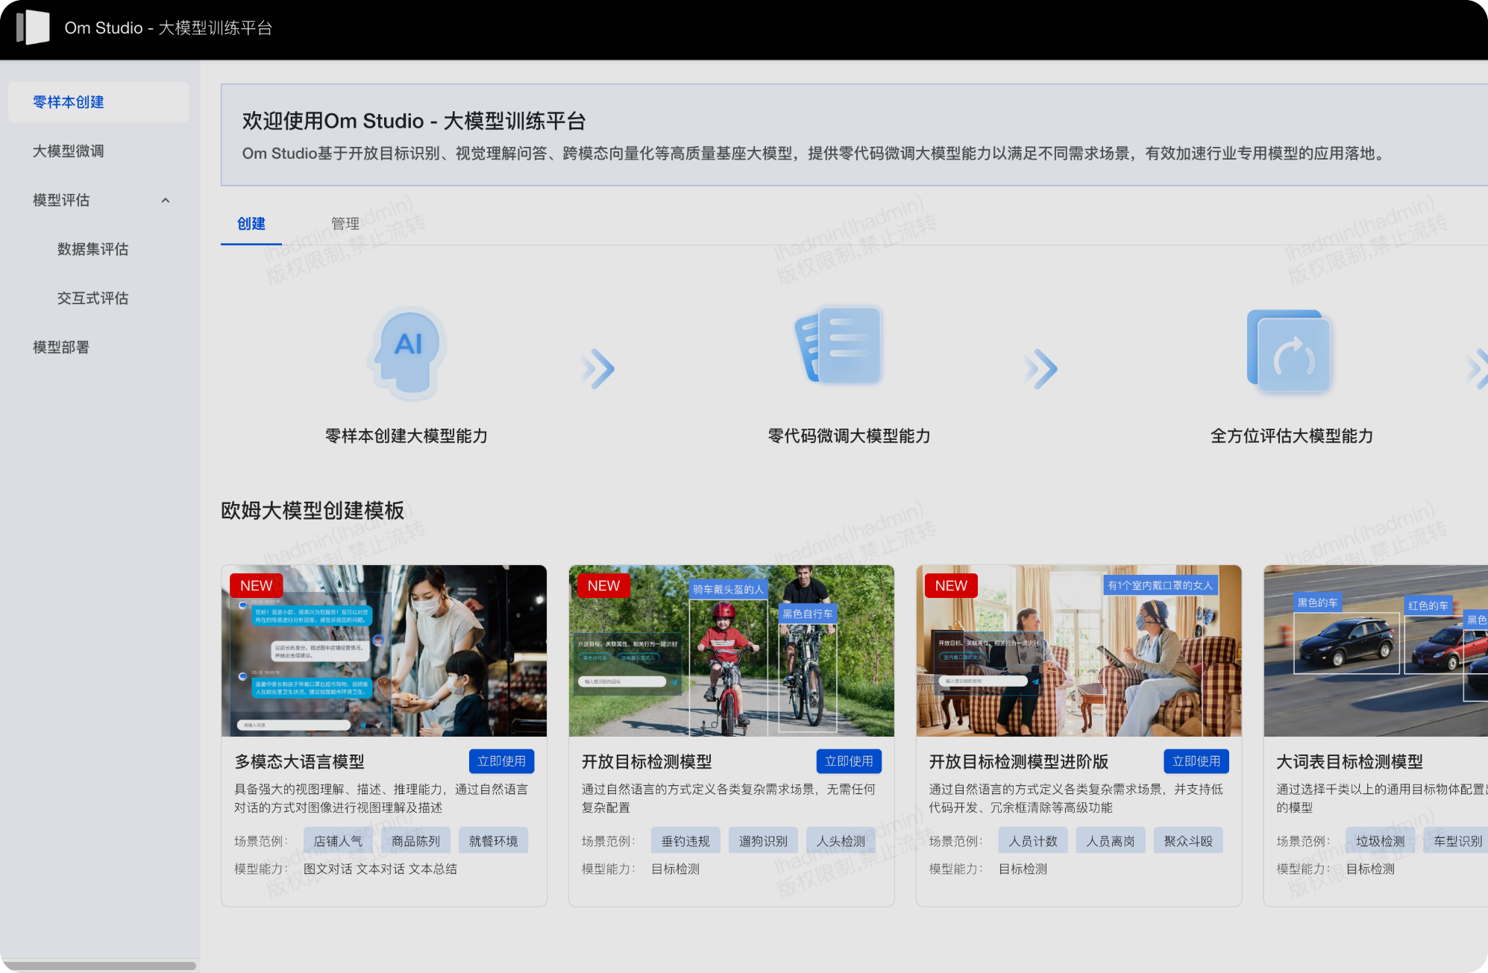
Task: Switch to the 创建 tab
Action: 251,224
